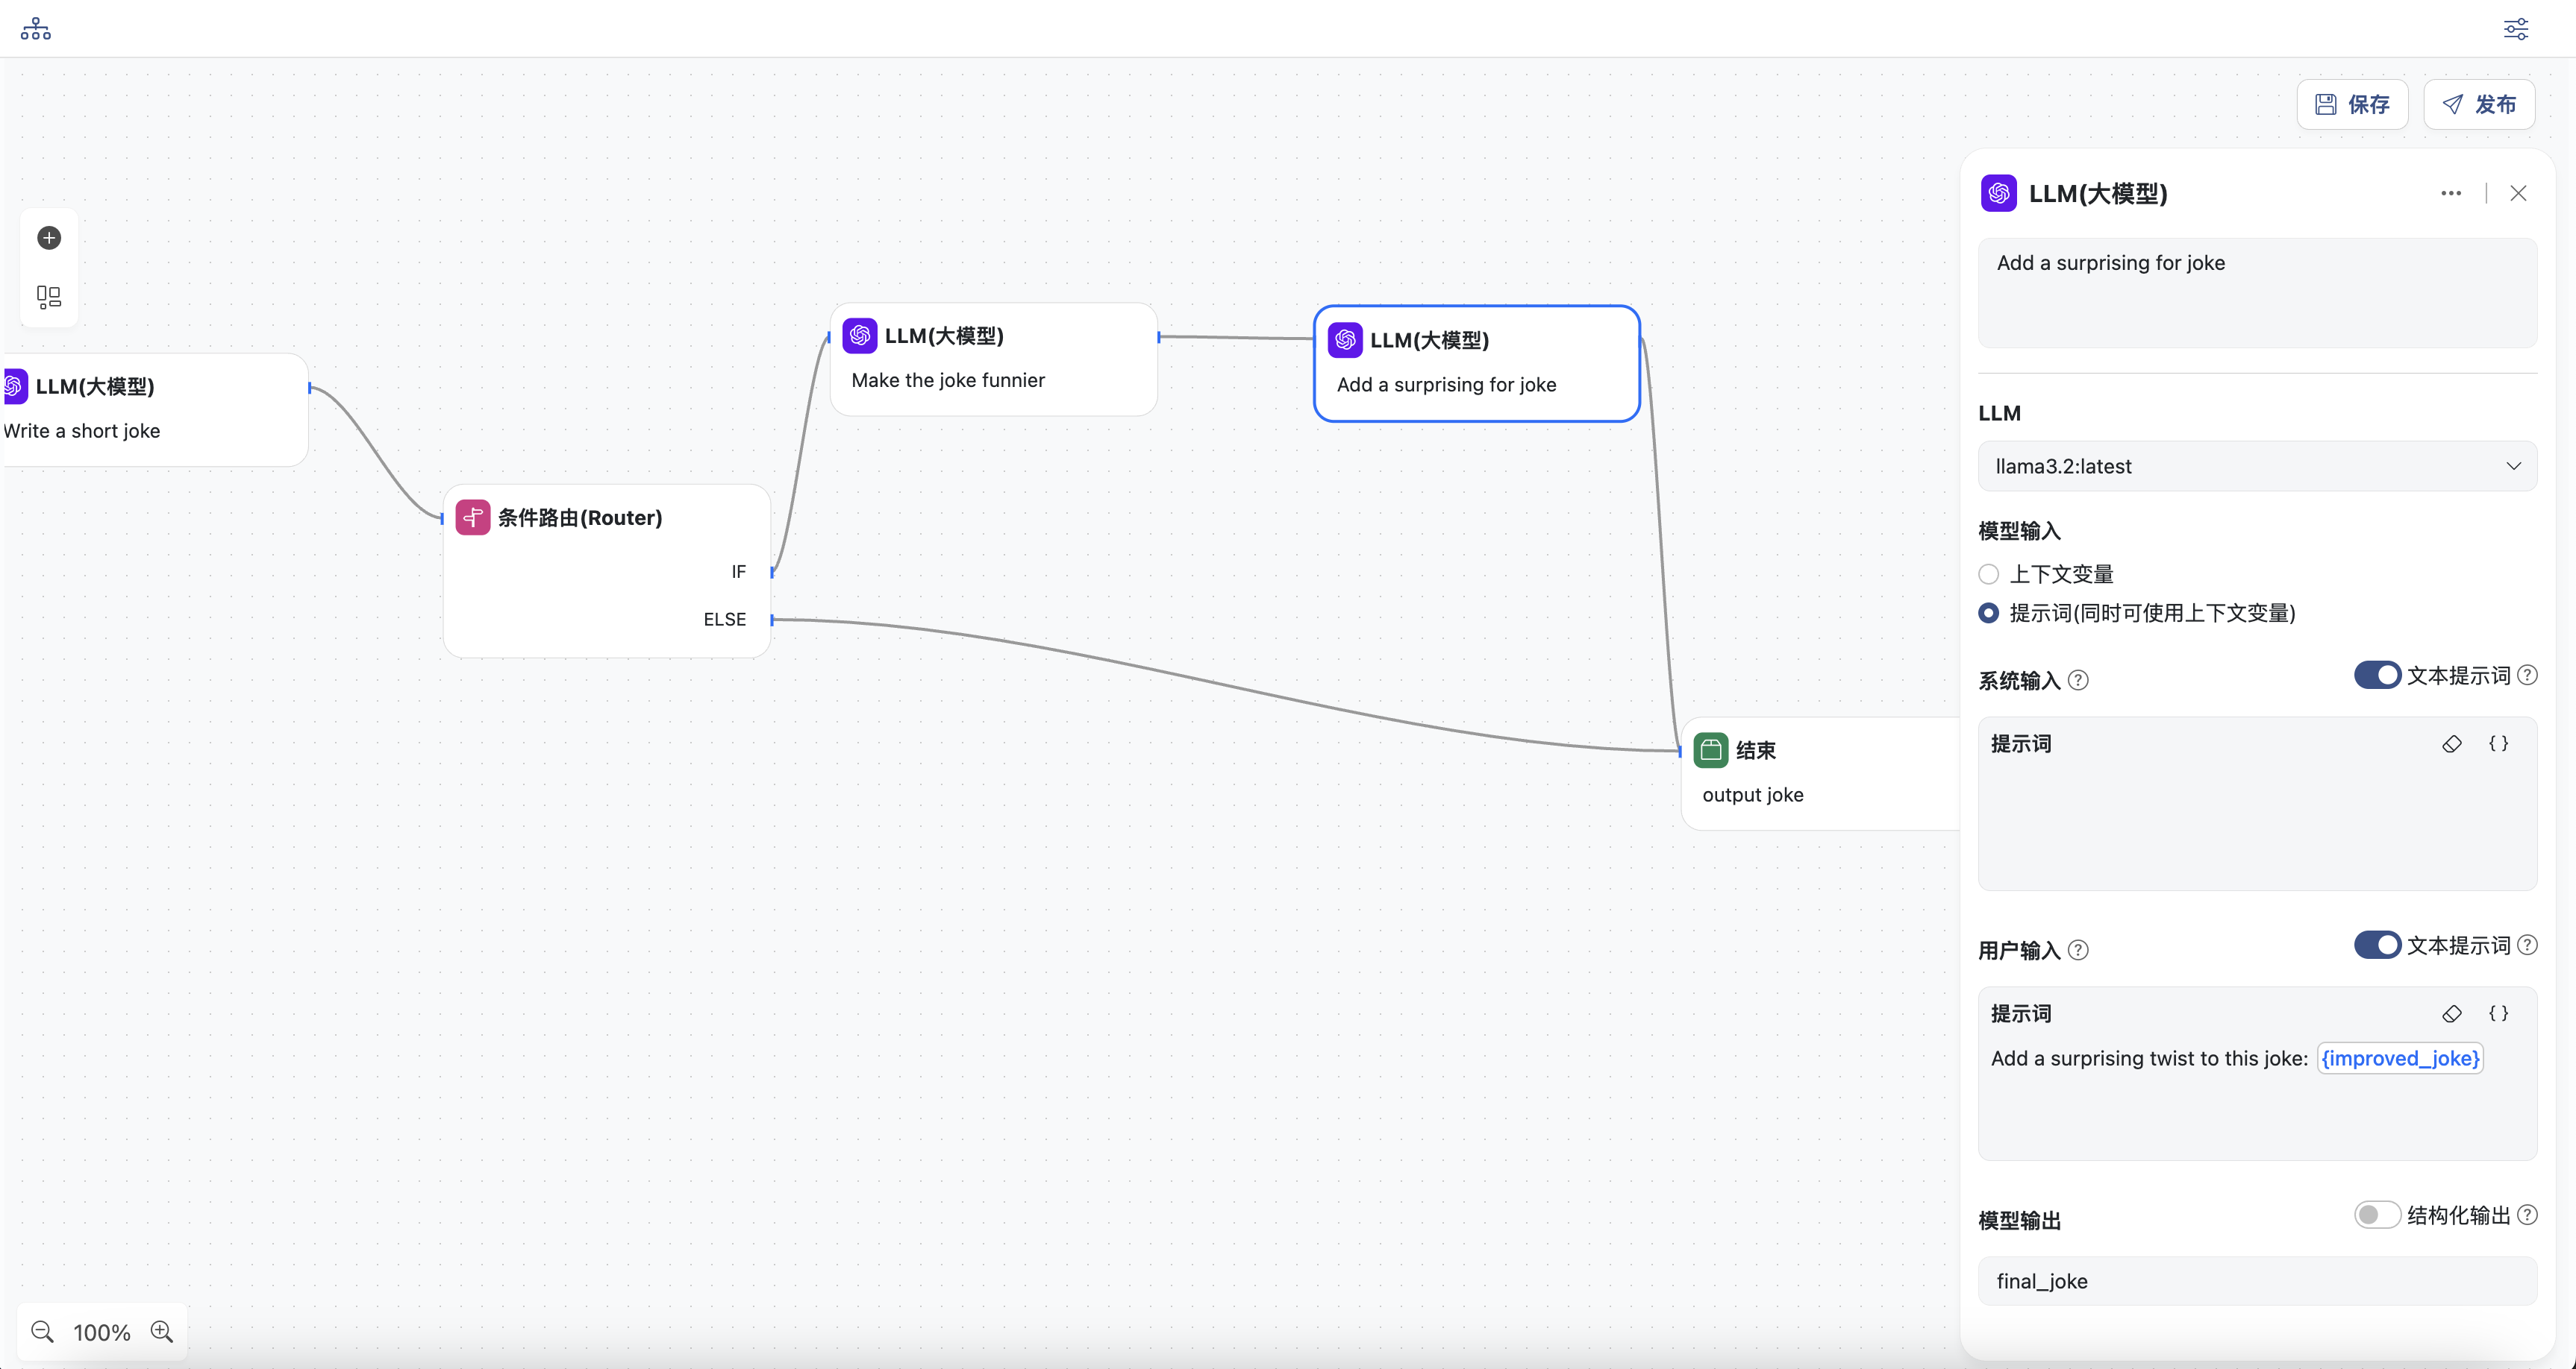Click the 保存 save button

pos(2352,105)
